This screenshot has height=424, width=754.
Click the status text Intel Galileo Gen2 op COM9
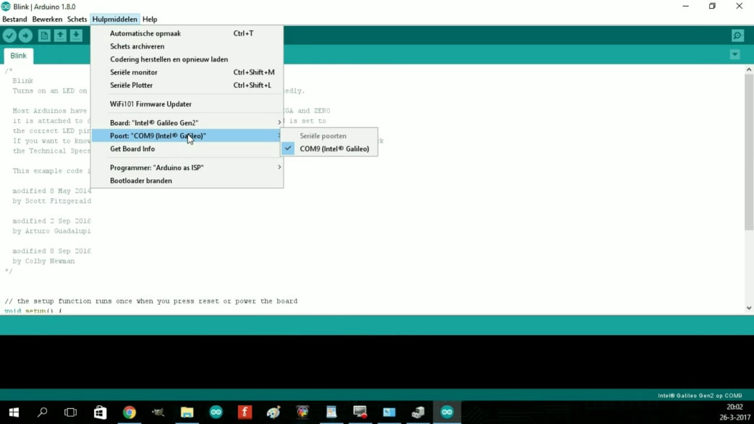click(700, 396)
